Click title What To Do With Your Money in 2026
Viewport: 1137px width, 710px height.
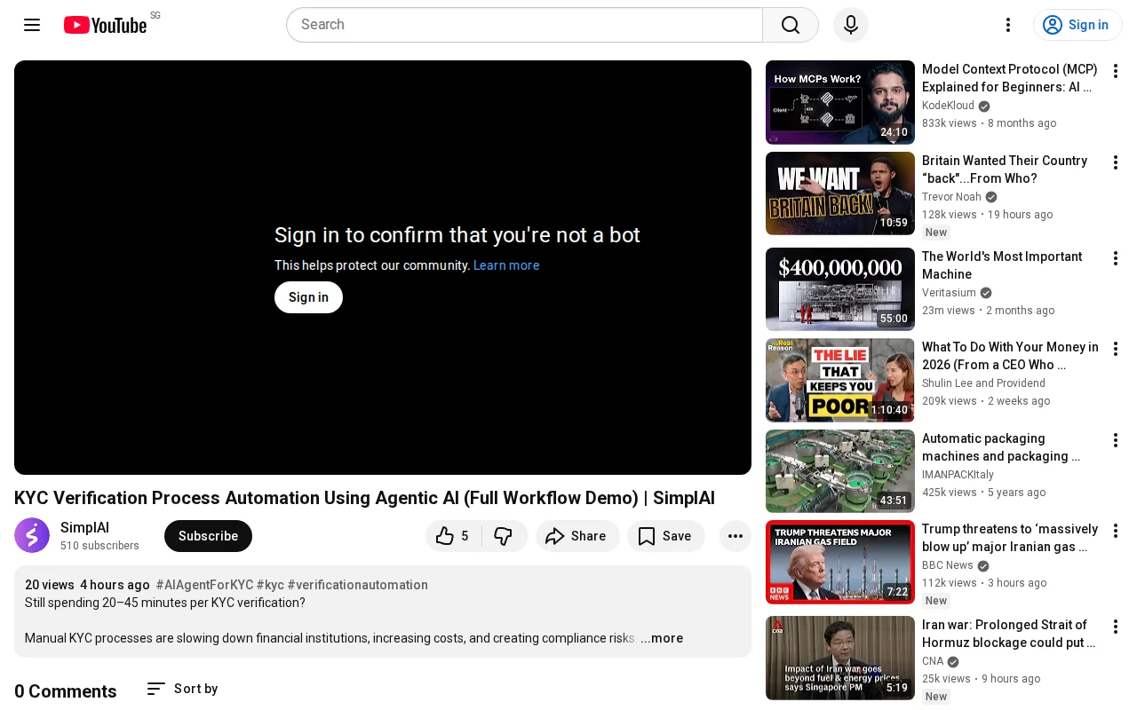click(x=1010, y=356)
